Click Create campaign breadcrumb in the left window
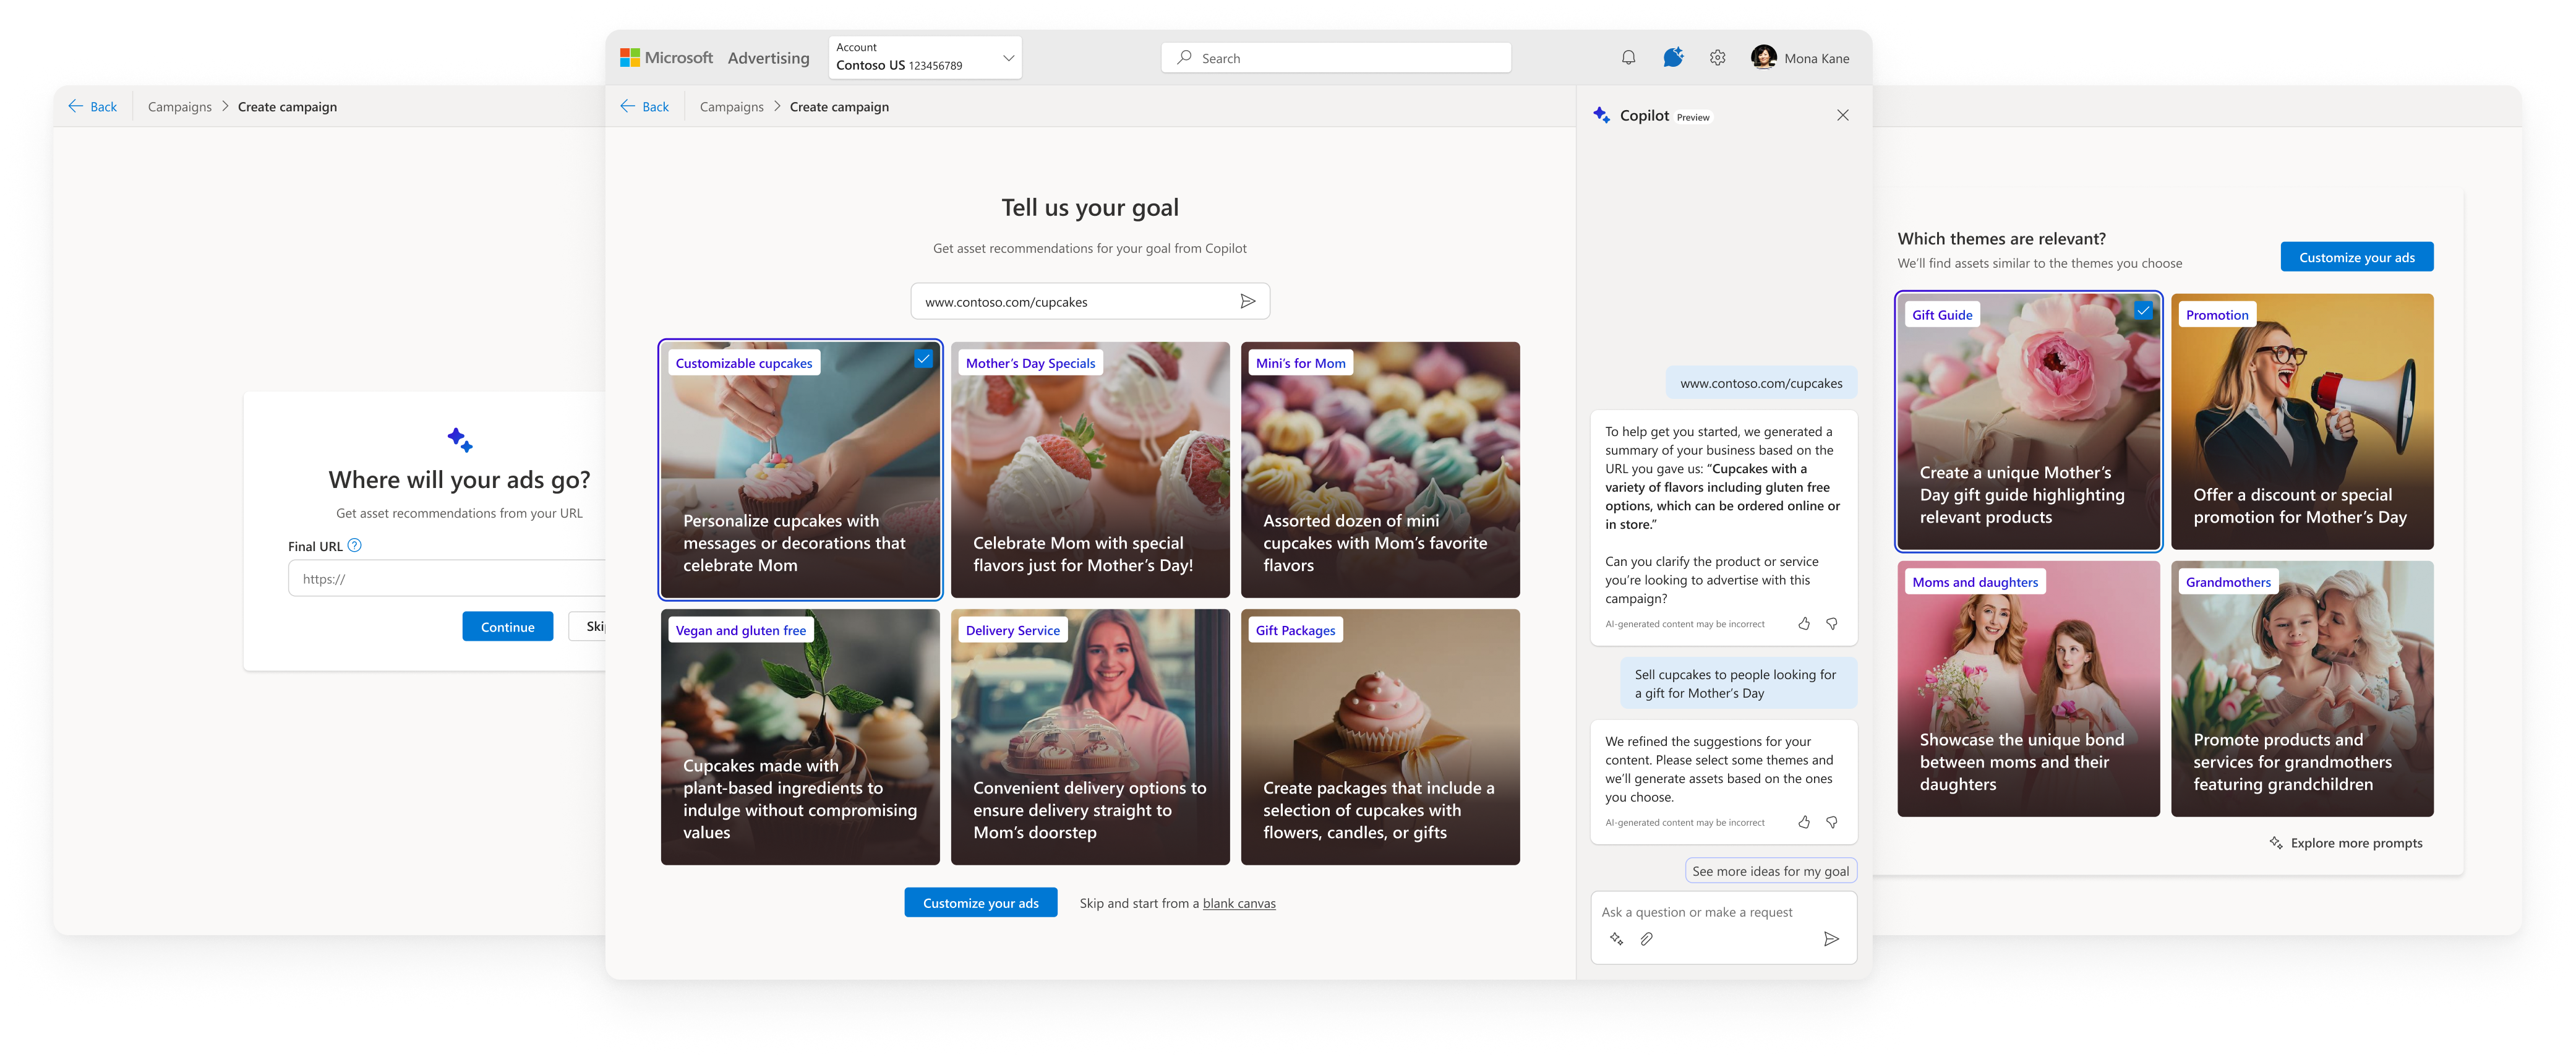The height and width of the screenshot is (1057, 2576). coord(287,107)
